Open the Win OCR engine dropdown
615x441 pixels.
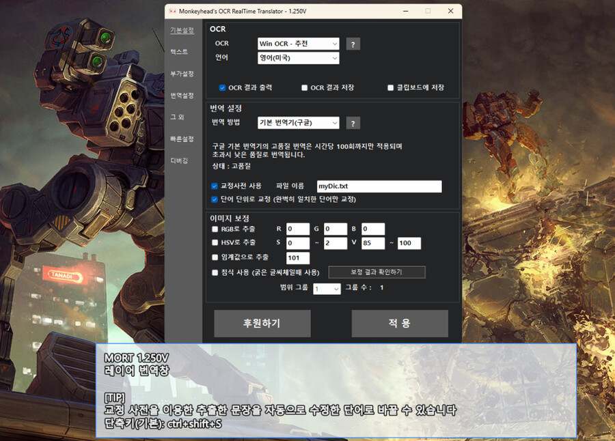click(299, 44)
